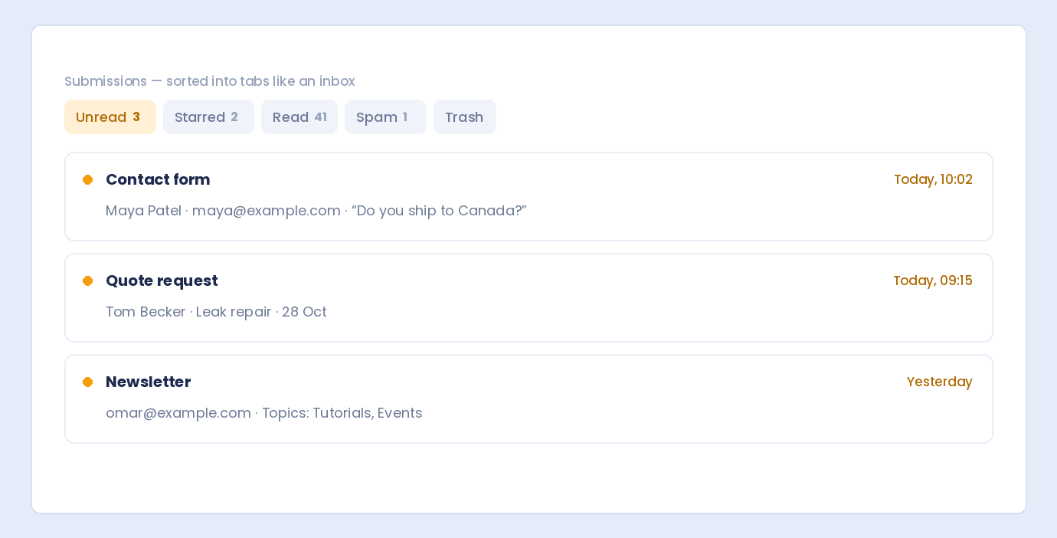Screen dimensions: 1057x538
Task: Open the Newsletter submission title
Action: point(148,382)
